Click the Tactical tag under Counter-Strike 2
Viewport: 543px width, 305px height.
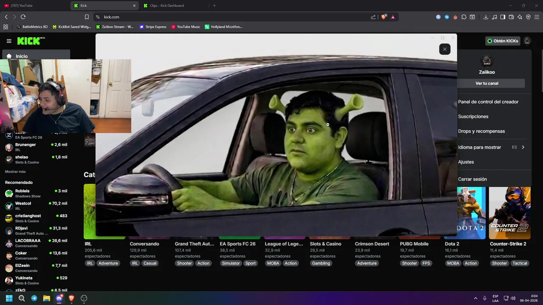[520, 263]
